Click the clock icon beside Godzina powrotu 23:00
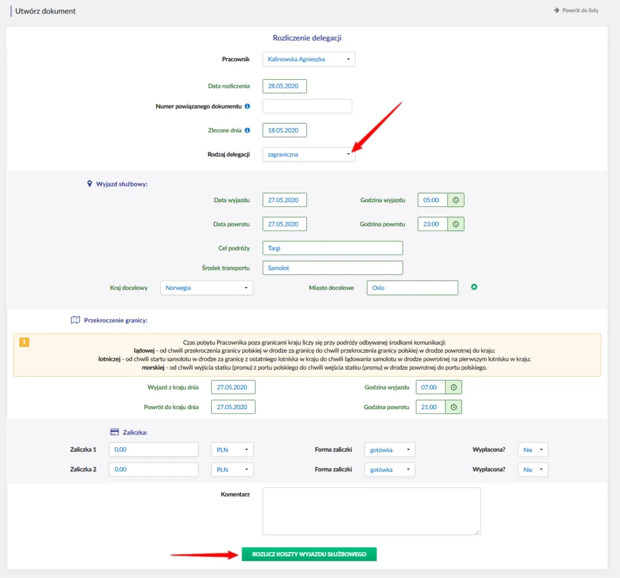 coord(456,224)
